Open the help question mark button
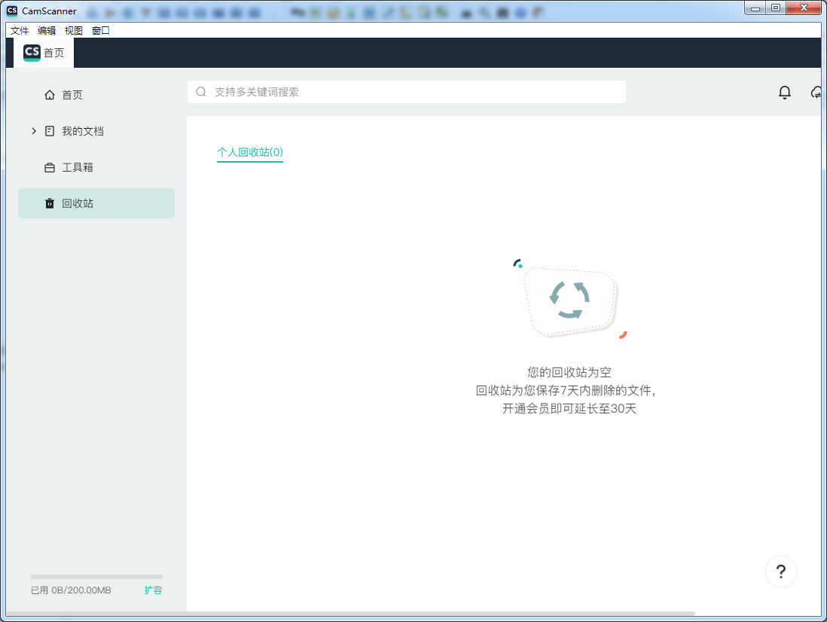This screenshot has height=622, width=827. (x=781, y=572)
